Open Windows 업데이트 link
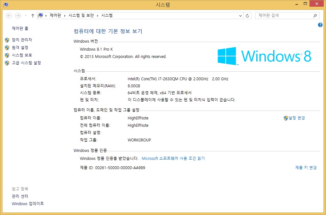The height and width of the screenshot is (215, 326). coord(28,204)
